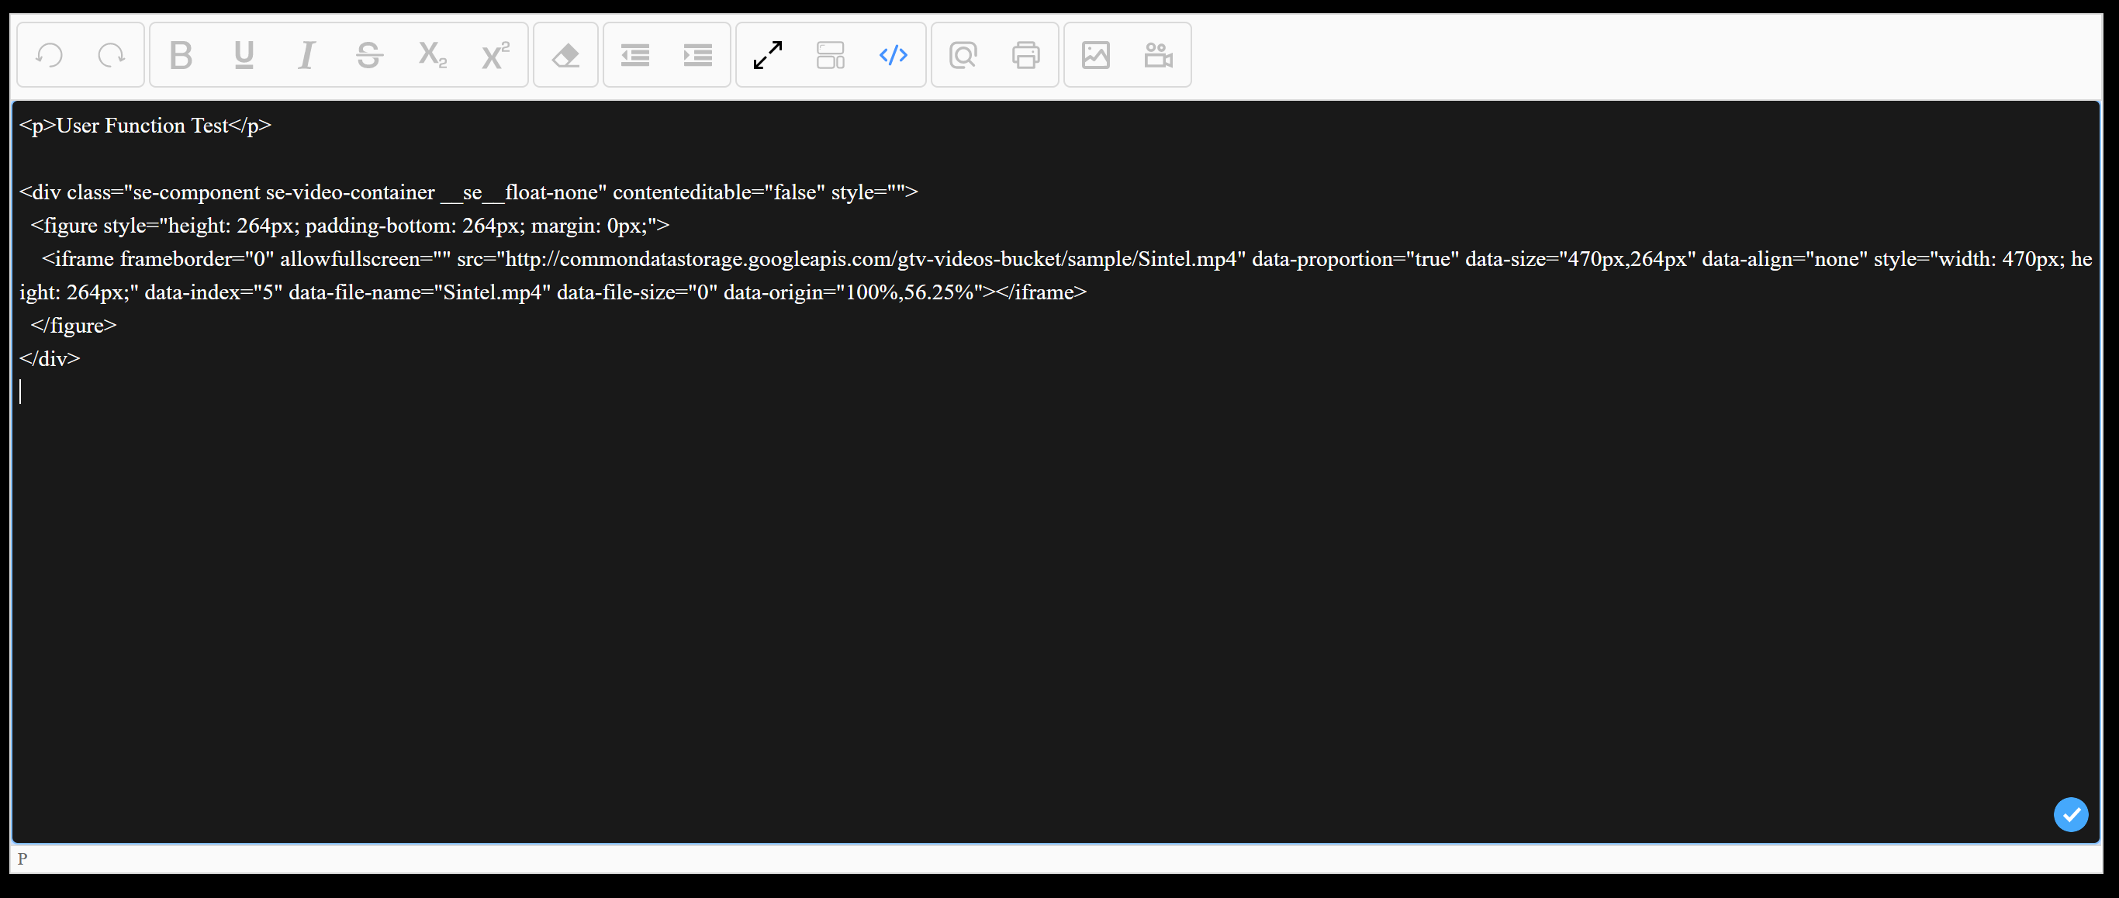Disable Code View mode
Screen dimensions: 2119x898
coord(894,54)
